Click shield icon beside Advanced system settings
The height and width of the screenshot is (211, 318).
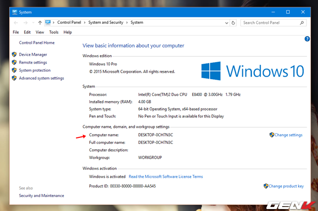(14, 78)
